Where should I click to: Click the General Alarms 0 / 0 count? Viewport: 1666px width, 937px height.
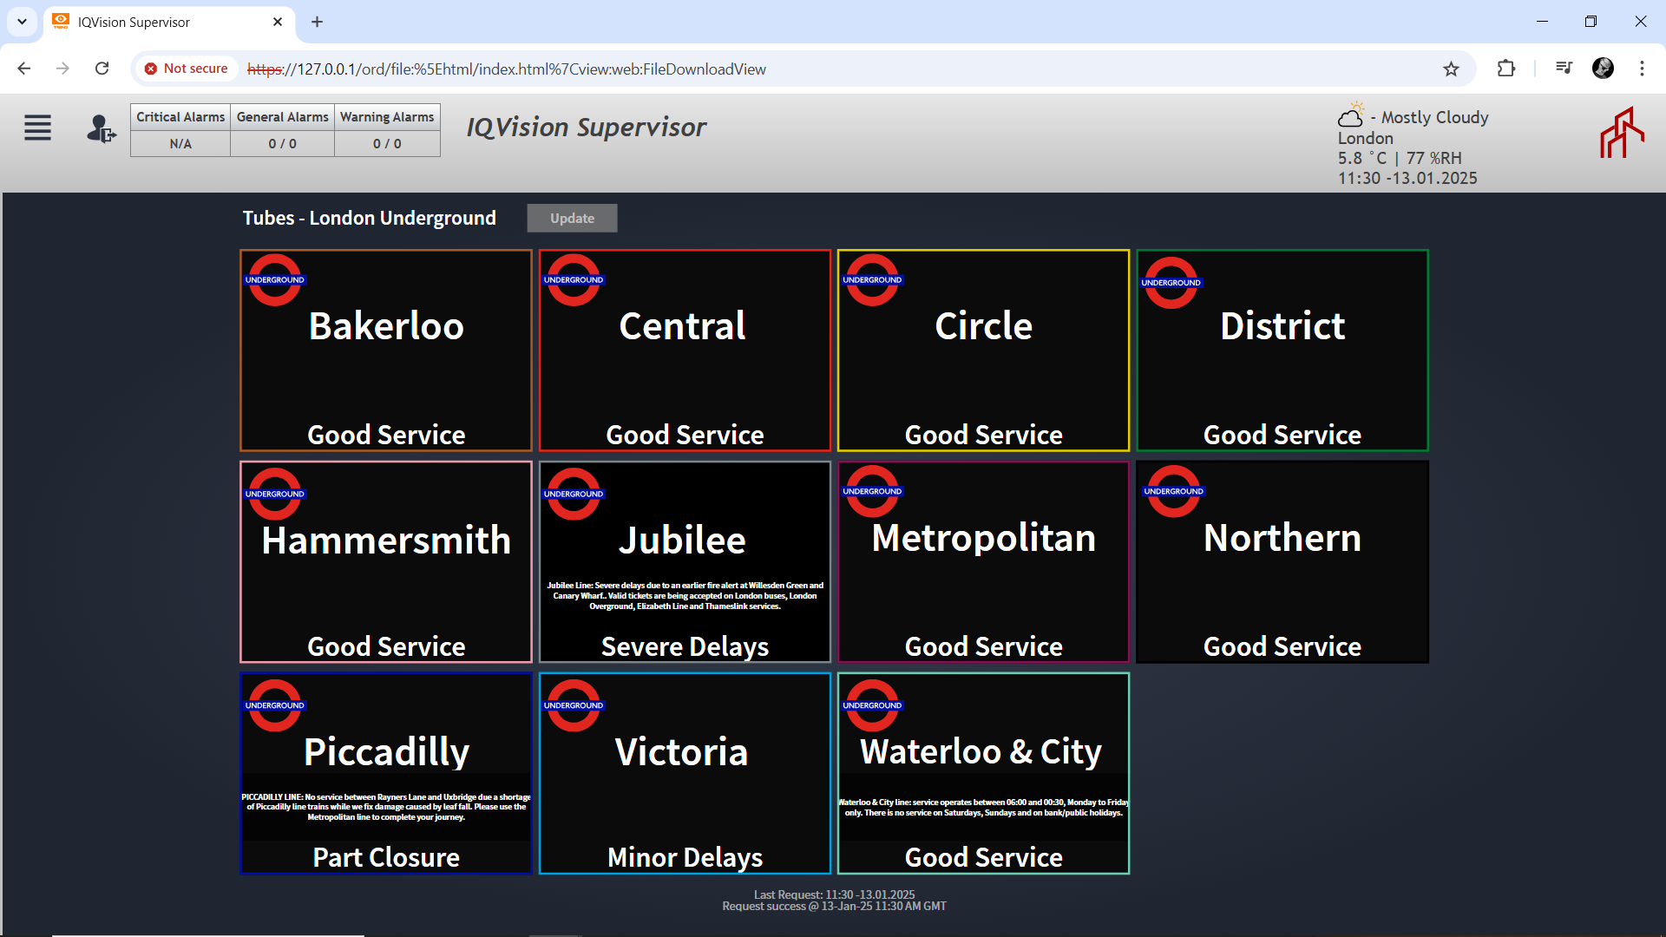coord(283,144)
